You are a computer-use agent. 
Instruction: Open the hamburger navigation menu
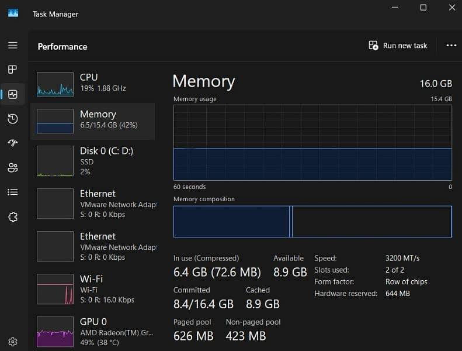tap(12, 46)
